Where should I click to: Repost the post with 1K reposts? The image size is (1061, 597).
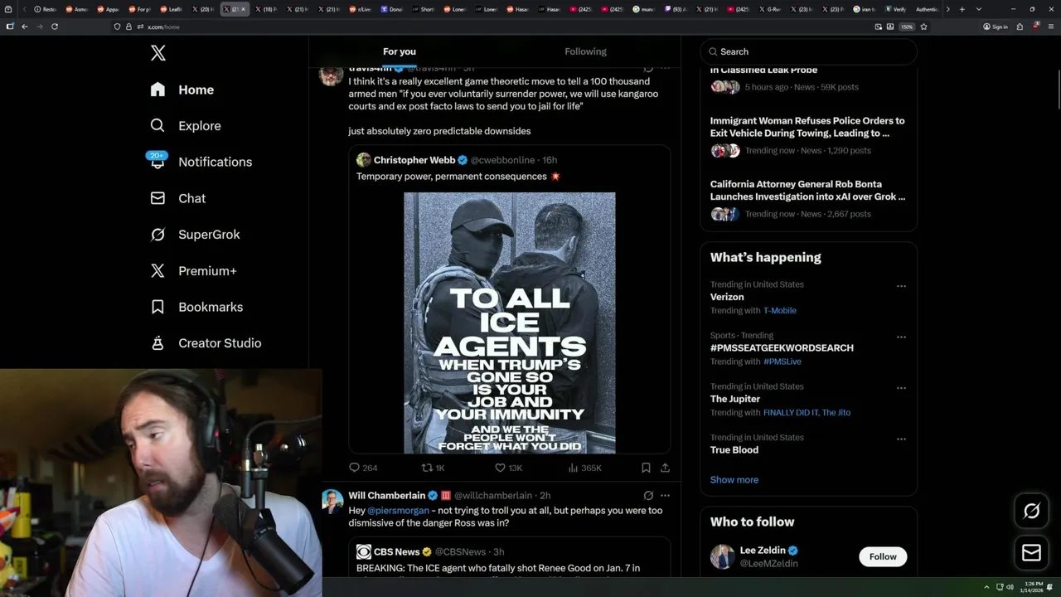(x=434, y=468)
